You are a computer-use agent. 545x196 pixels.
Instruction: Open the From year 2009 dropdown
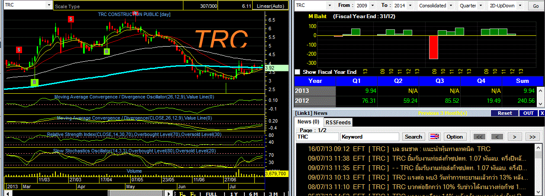click(373, 5)
